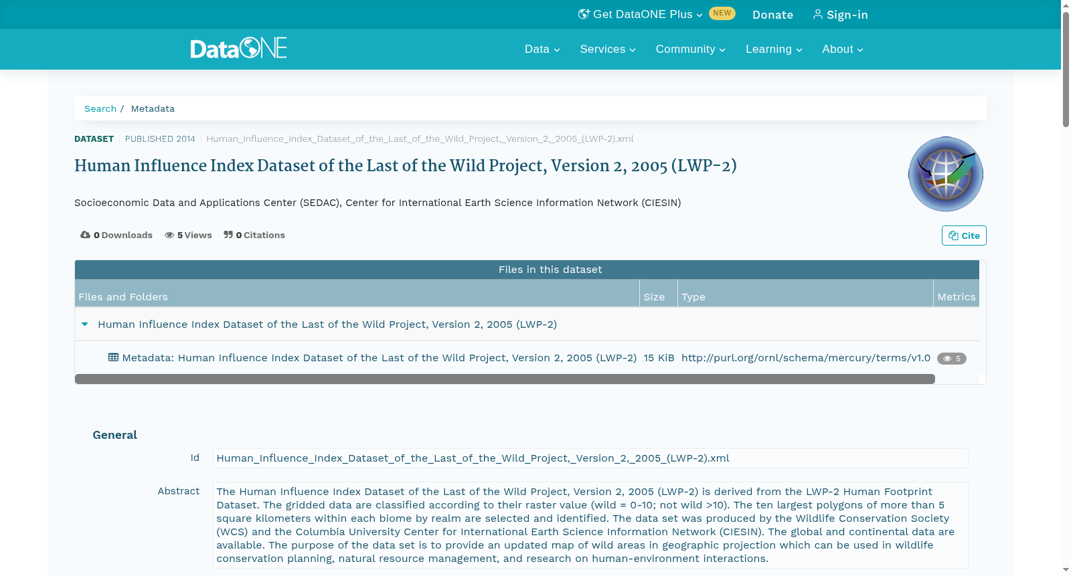Expand the Services menu
Screen dimensions: 1071x576
608,49
